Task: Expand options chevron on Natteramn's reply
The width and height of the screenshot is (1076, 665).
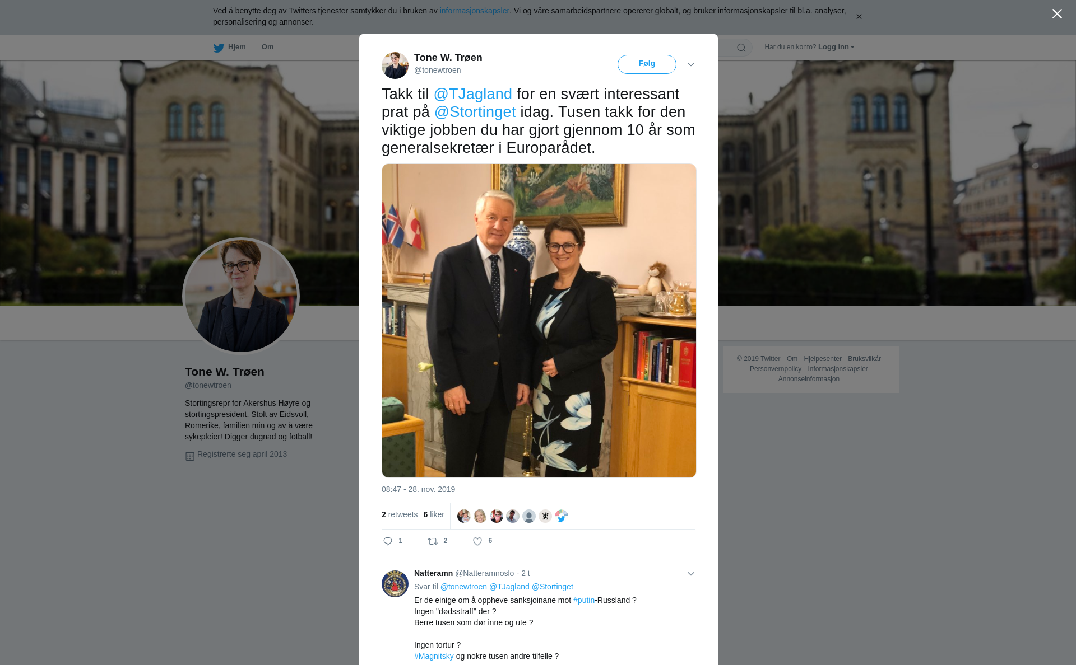Action: 691,574
